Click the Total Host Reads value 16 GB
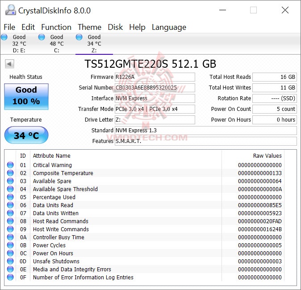Screen dimensions: 301x290 [275, 77]
